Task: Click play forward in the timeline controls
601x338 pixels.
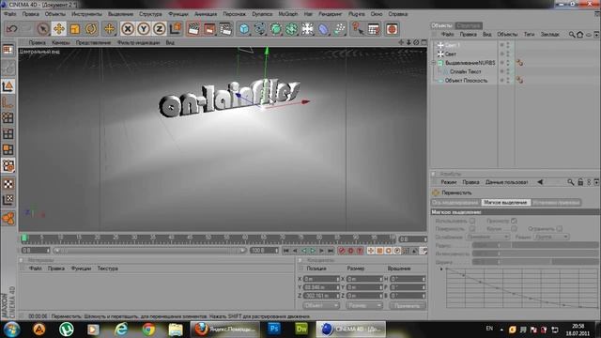Action: (313, 251)
